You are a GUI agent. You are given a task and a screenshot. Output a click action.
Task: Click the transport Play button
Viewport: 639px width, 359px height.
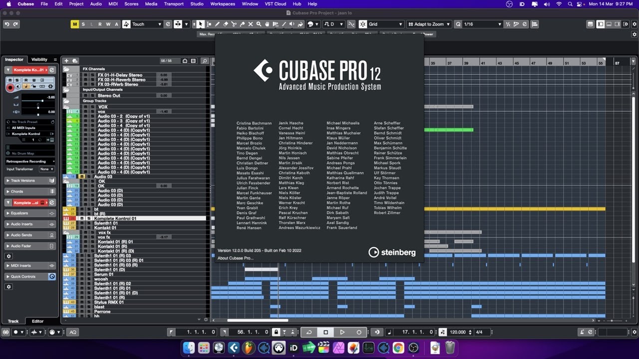coord(342,332)
